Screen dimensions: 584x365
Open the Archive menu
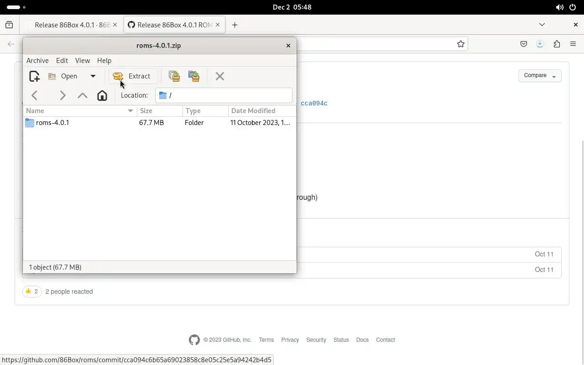click(37, 60)
